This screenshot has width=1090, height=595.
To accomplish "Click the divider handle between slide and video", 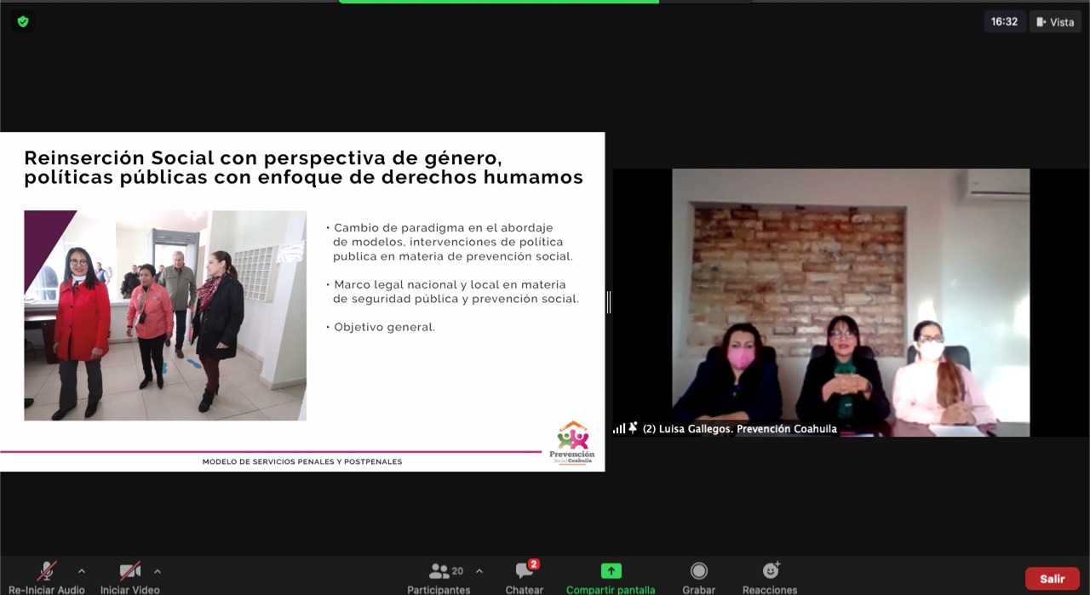I will click(609, 302).
